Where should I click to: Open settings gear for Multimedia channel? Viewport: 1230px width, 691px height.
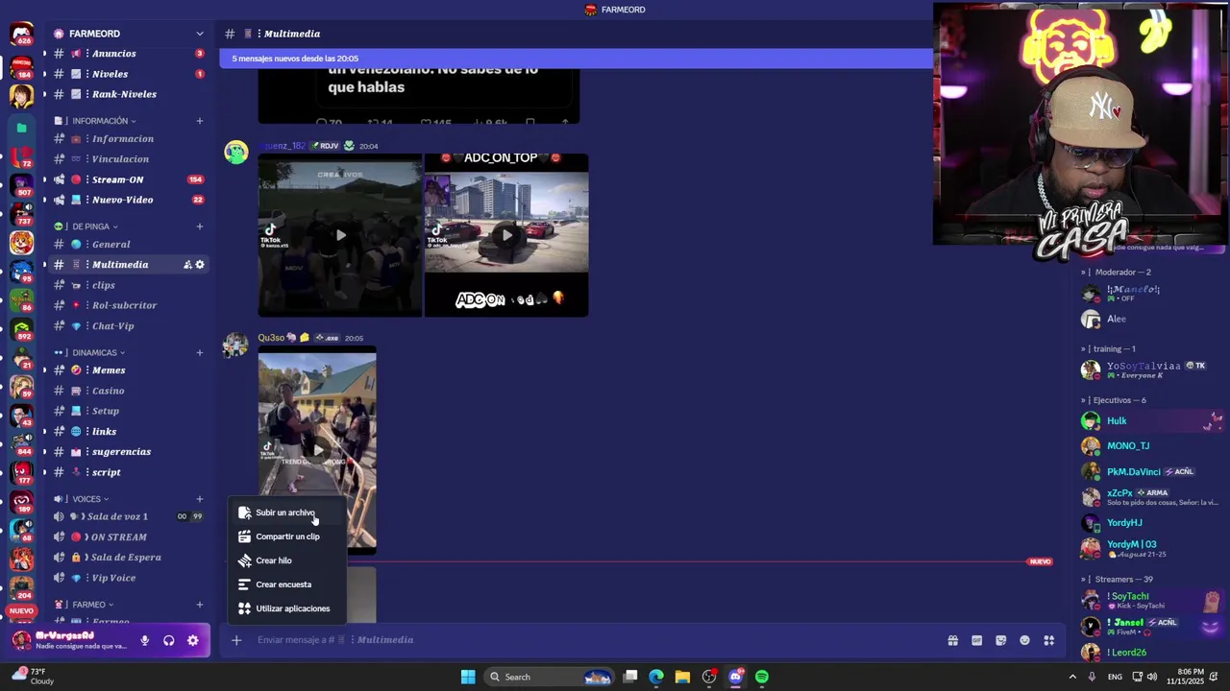point(200,265)
